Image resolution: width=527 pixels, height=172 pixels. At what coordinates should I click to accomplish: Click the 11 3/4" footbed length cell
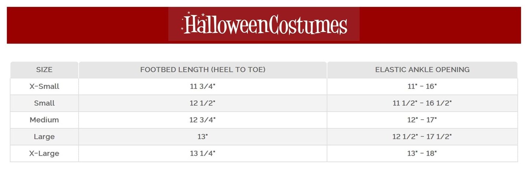[202, 87]
